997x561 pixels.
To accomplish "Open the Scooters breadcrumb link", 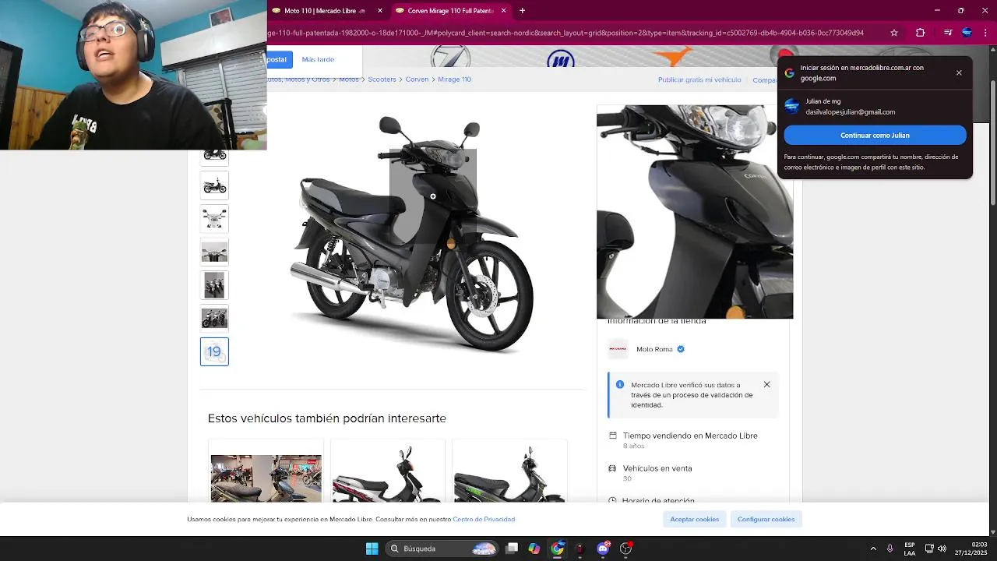I will (382, 79).
